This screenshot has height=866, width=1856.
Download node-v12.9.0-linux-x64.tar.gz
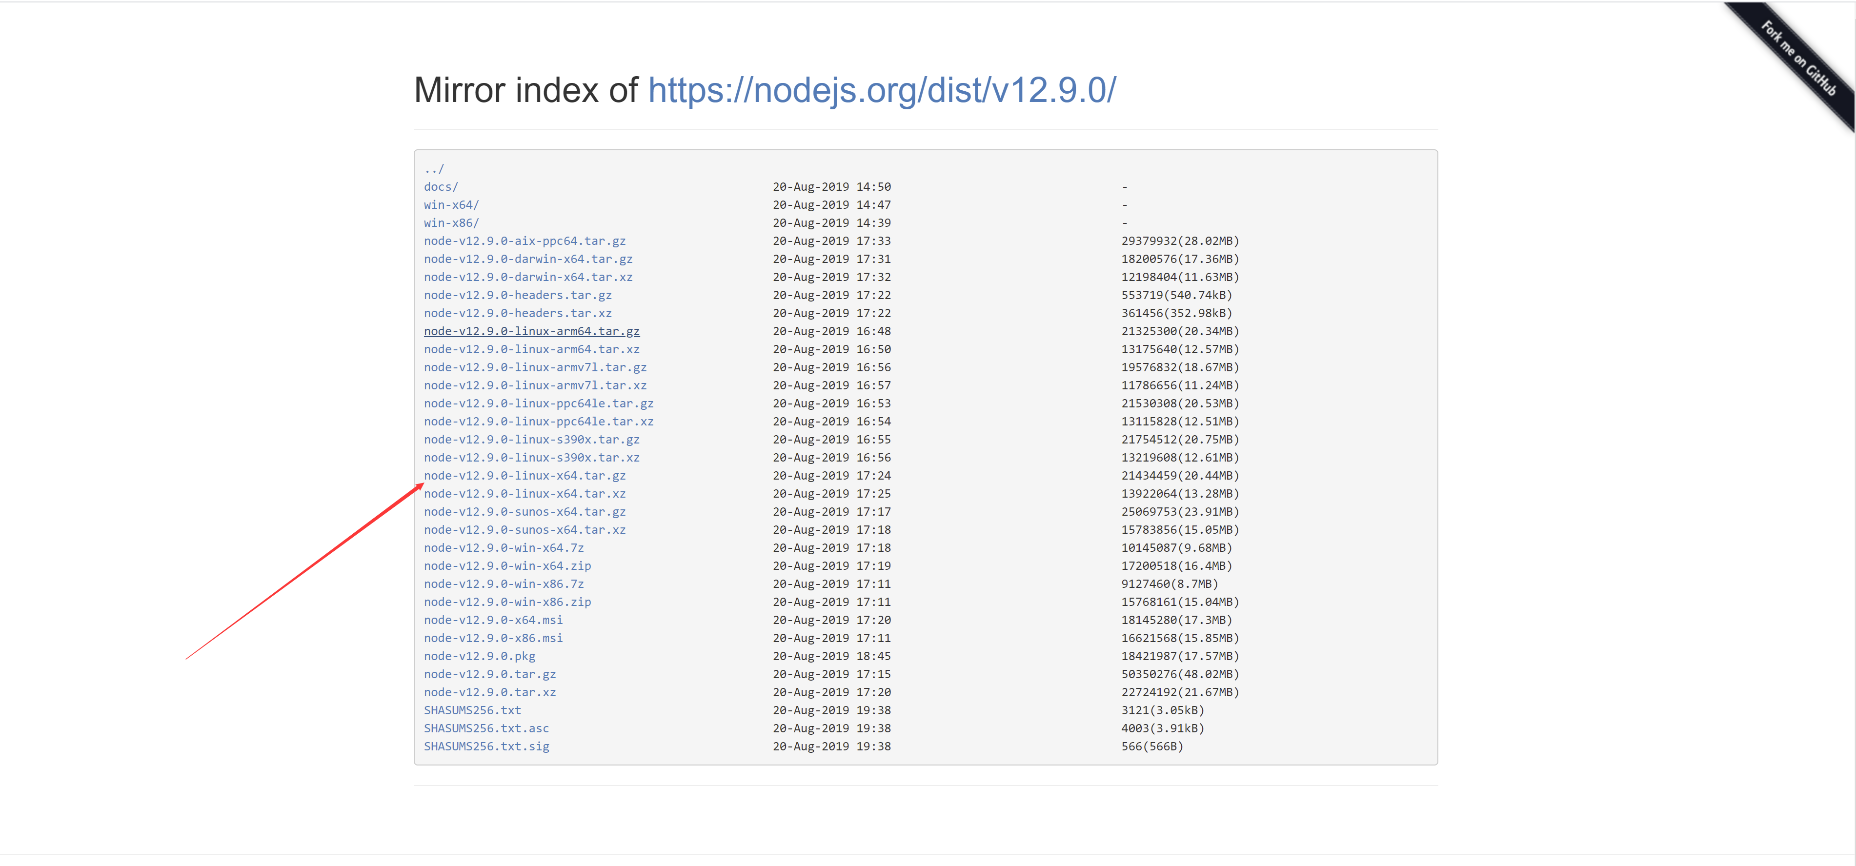click(525, 476)
